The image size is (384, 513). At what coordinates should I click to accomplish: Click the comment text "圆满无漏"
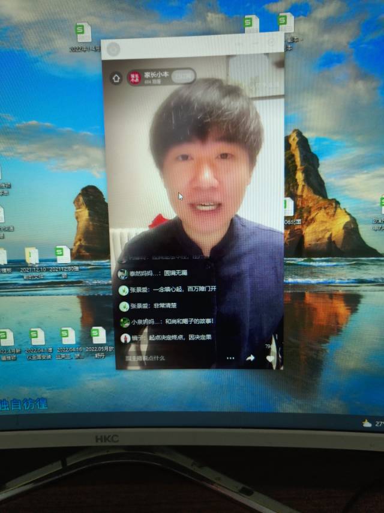175,273
